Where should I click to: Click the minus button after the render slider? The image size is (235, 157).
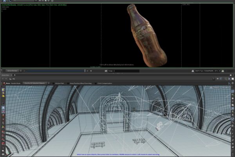pos(87,71)
